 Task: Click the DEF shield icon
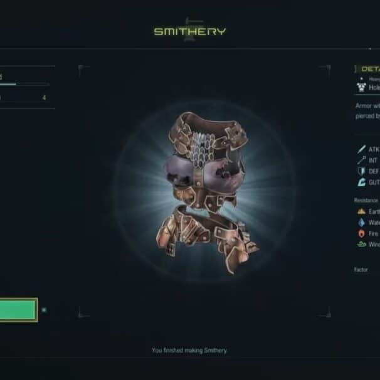click(x=361, y=171)
